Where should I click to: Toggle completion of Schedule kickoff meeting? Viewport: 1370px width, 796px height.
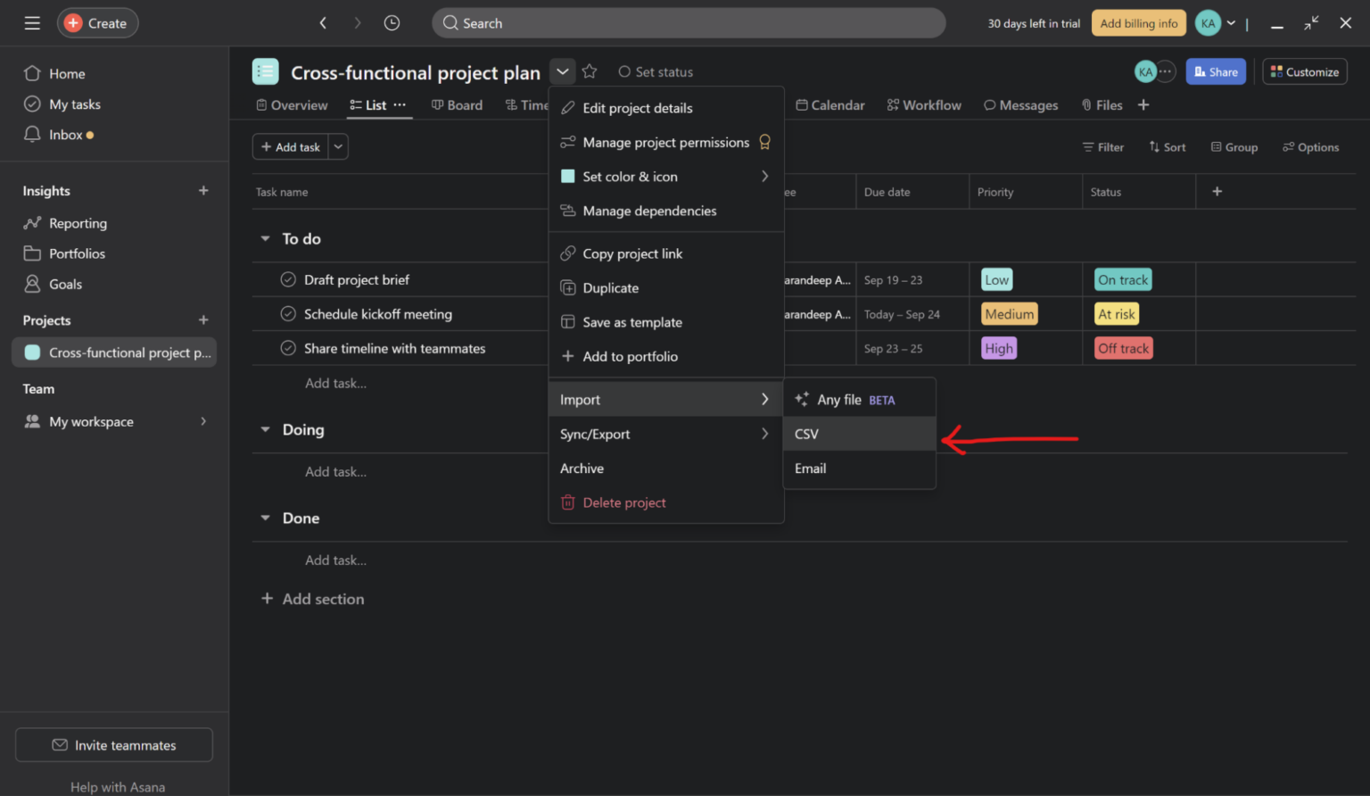[287, 314]
